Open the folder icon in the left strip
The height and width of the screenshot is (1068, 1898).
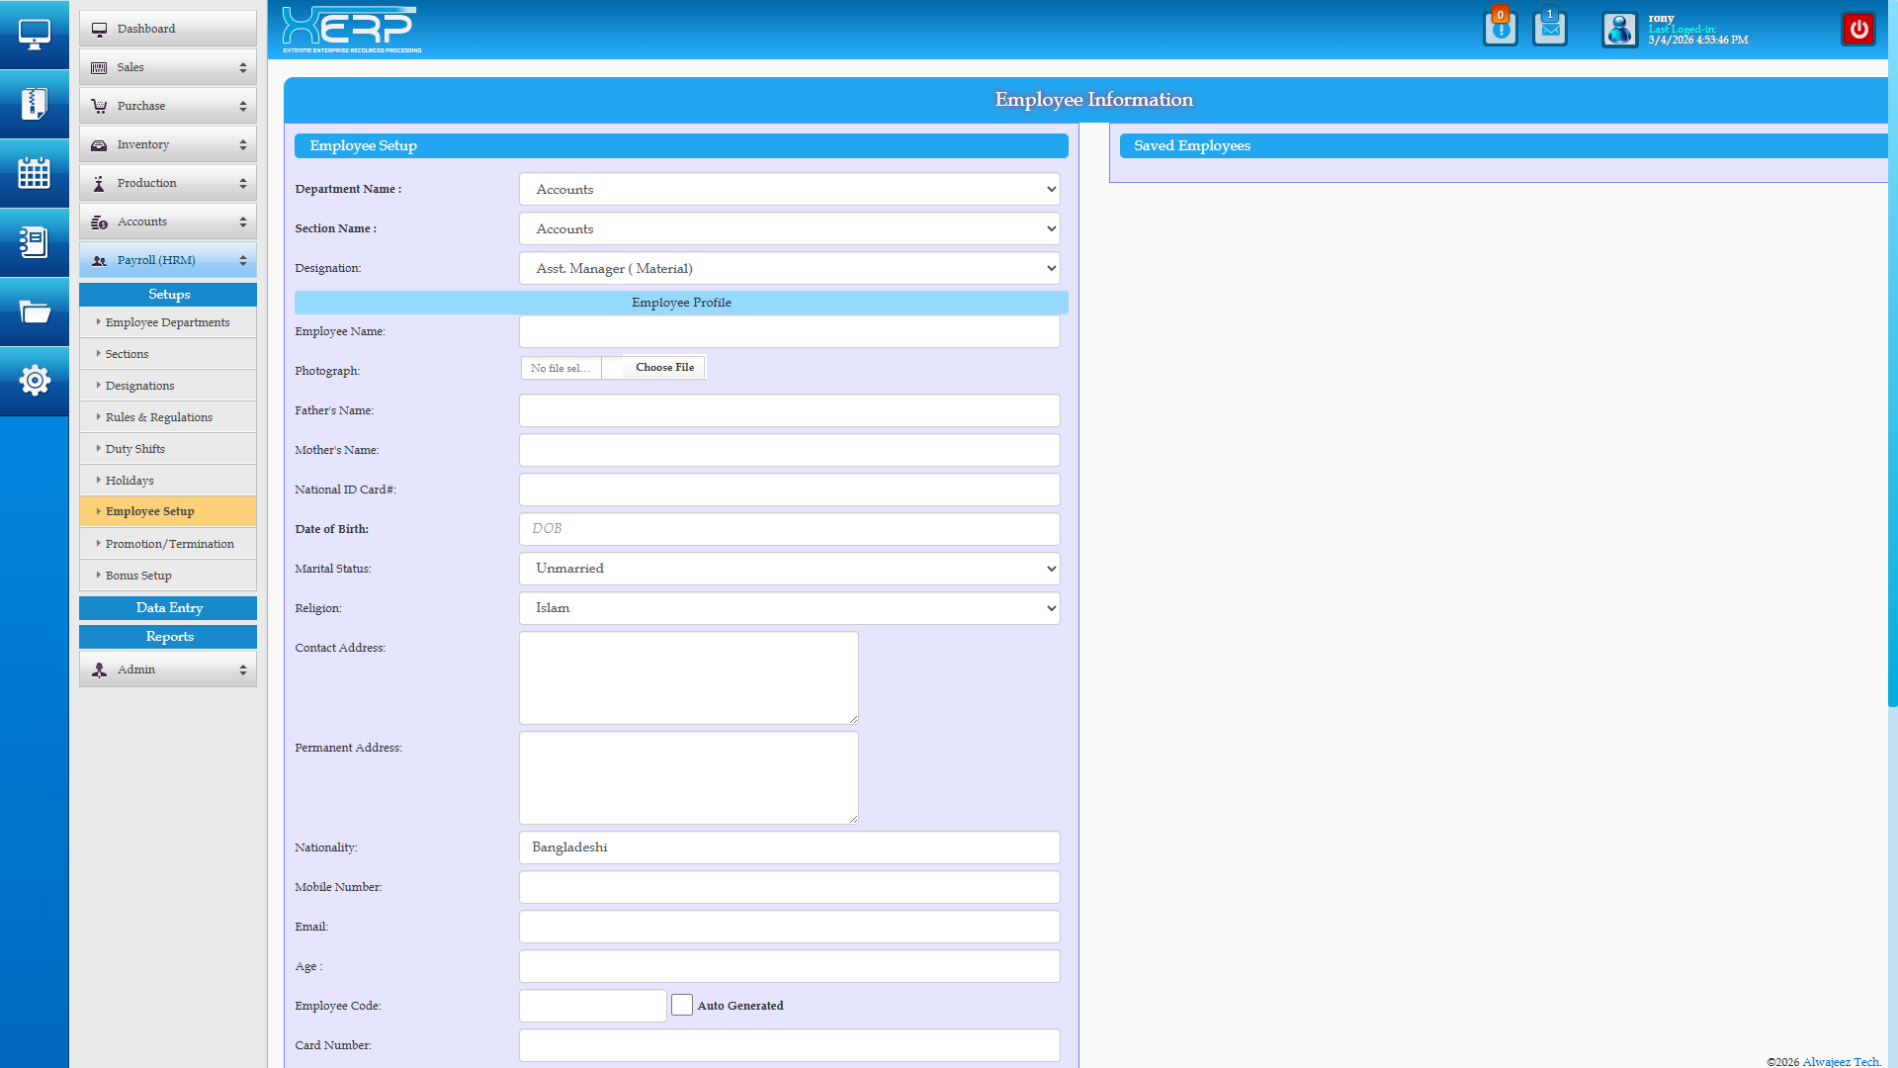pos(34,311)
